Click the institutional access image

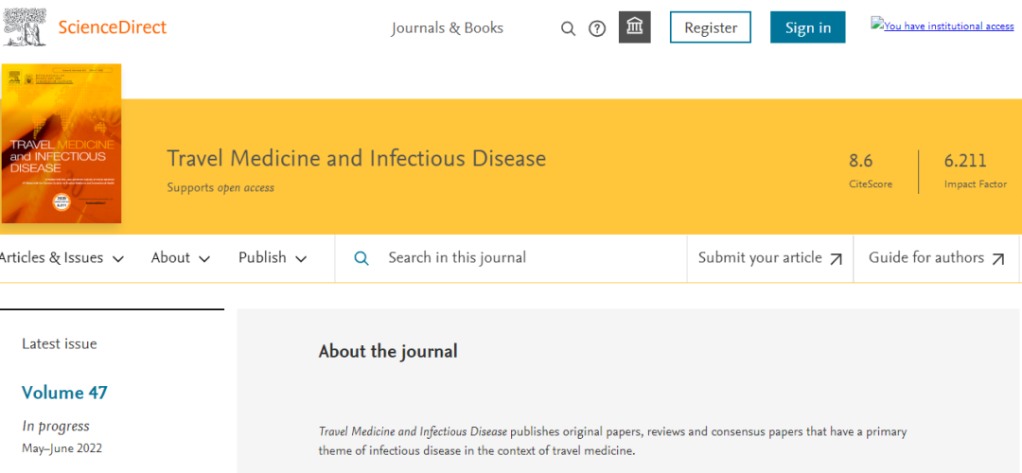tap(943, 26)
